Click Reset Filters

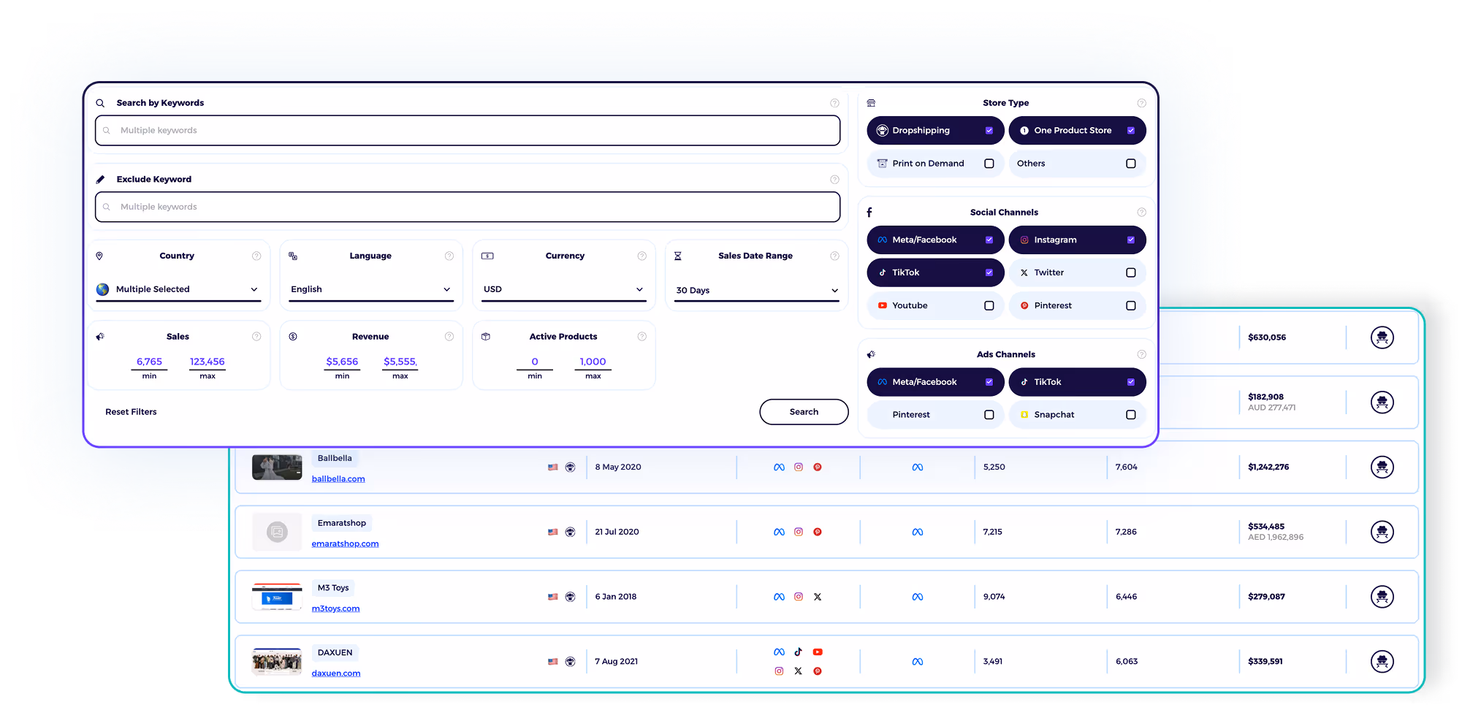tap(131, 412)
